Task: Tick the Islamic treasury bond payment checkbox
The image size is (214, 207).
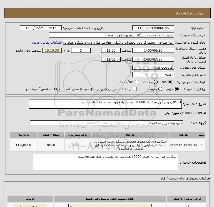Action: [135, 89]
